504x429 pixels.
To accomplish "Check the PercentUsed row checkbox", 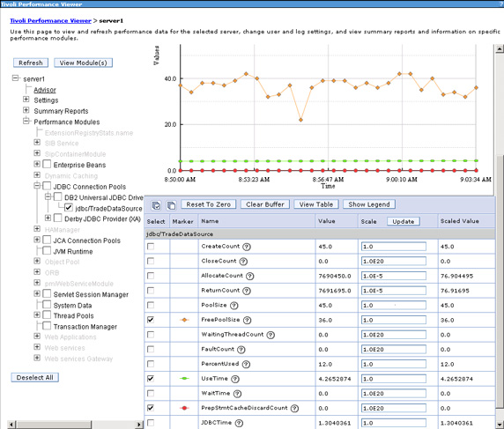I will [151, 364].
